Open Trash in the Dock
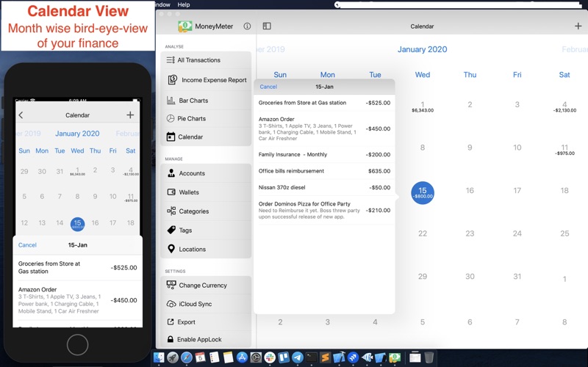The image size is (588, 367). (429, 357)
